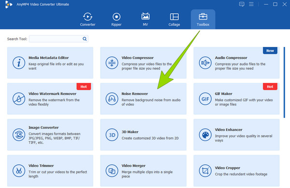The image size is (290, 188).
Task: Click the Video Merger icon
Action: pyautogui.click(x=112, y=171)
